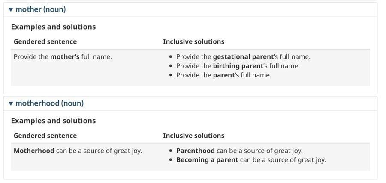Click the bold word 'mother's' in the gendered sentence

point(65,57)
